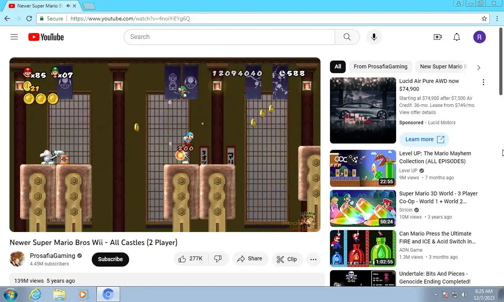
Task: Open Level UP: The Mario Mayhem title
Action: 435,157
